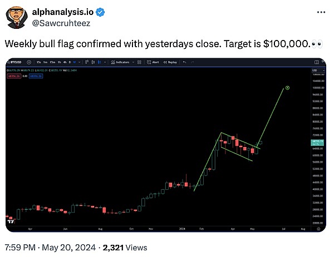334x257 pixels.
Task: Click the add symbol plus icon
Action: 28,62
